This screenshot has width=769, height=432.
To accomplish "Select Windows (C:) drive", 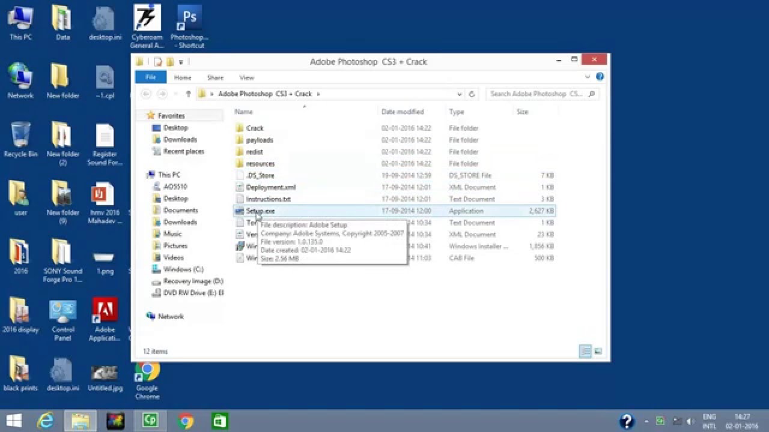I will (x=183, y=269).
